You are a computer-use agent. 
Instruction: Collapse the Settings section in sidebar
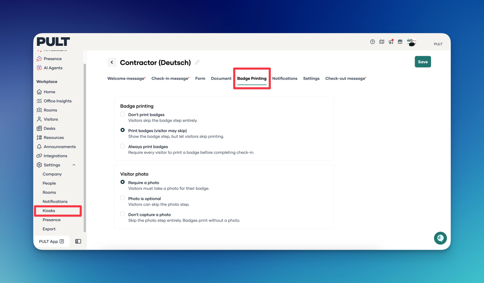coord(74,165)
